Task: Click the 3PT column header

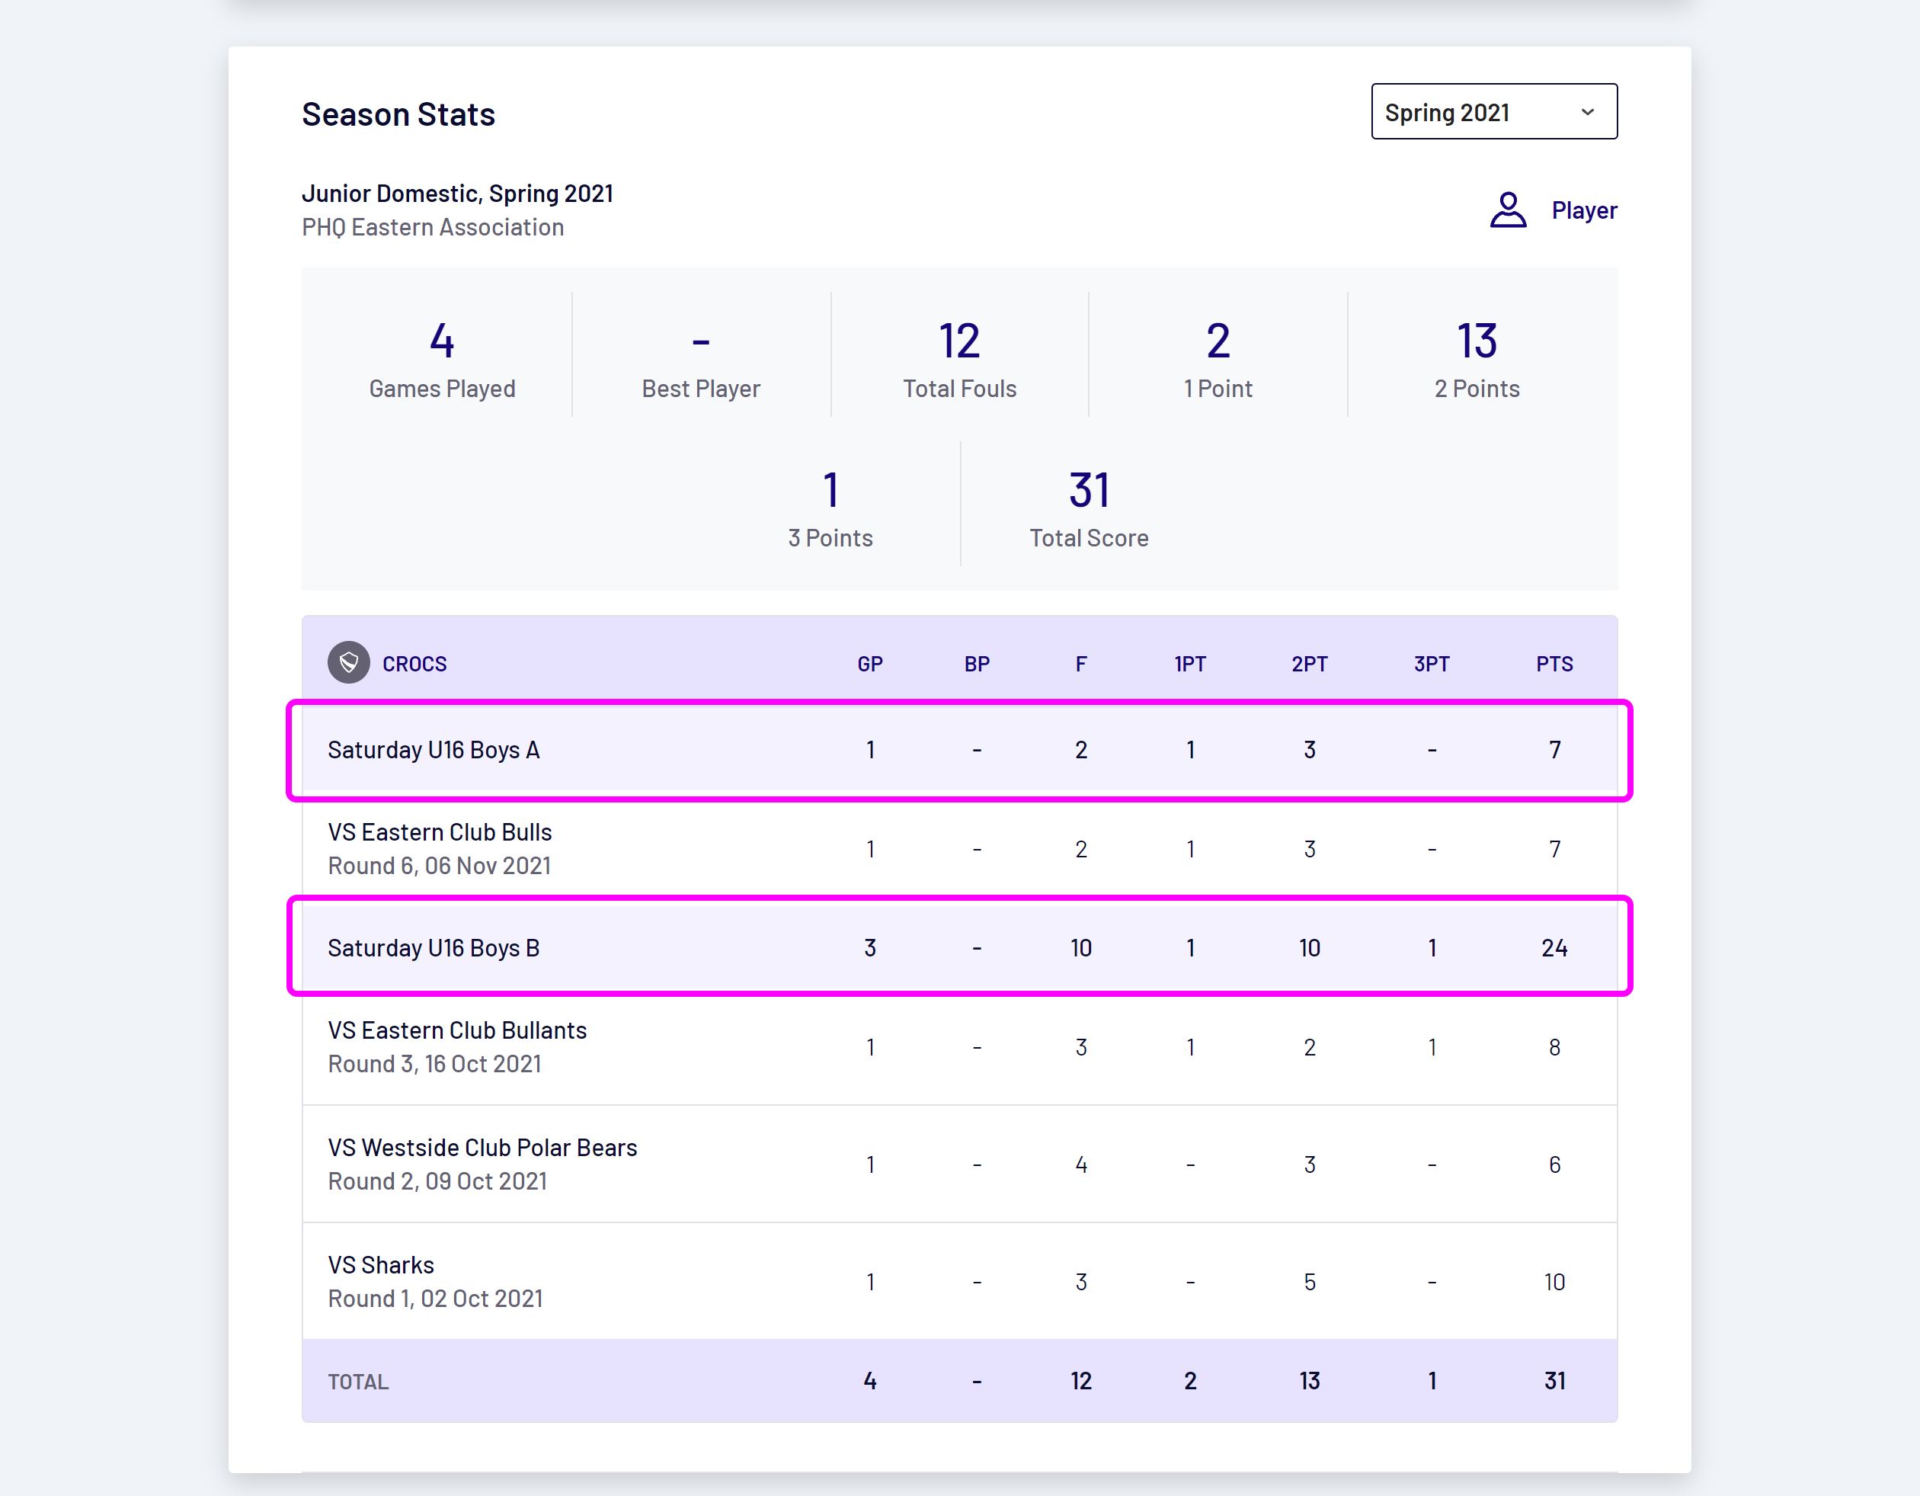Action: coord(1431,664)
